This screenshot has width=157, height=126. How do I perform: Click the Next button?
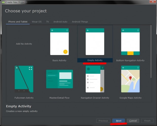pyautogui.click(x=119, y=121)
